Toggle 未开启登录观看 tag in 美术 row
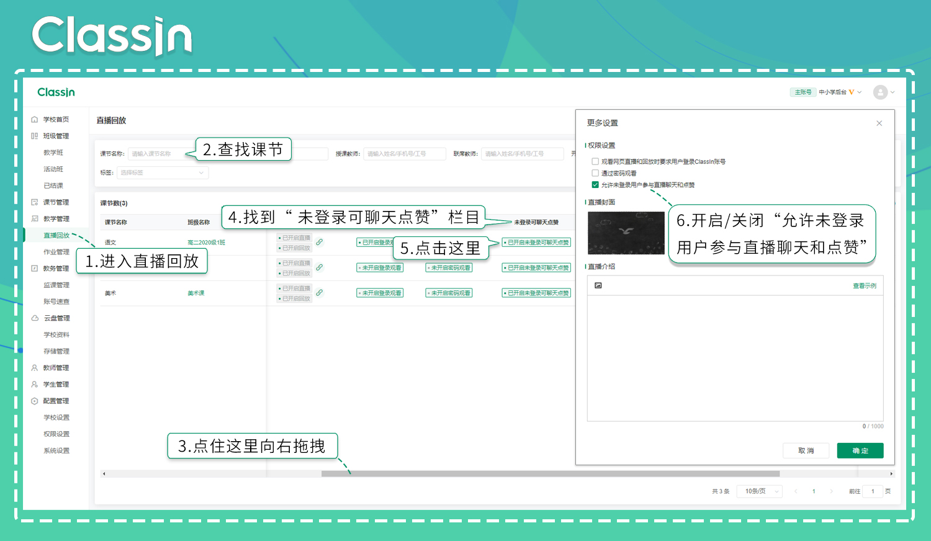 pos(380,293)
